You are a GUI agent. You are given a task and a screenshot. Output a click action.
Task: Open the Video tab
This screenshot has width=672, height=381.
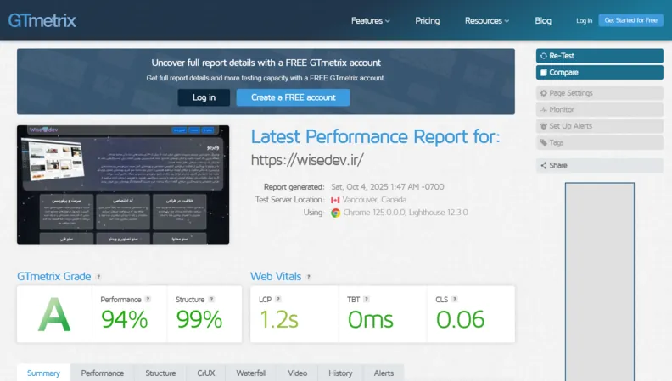pyautogui.click(x=298, y=373)
